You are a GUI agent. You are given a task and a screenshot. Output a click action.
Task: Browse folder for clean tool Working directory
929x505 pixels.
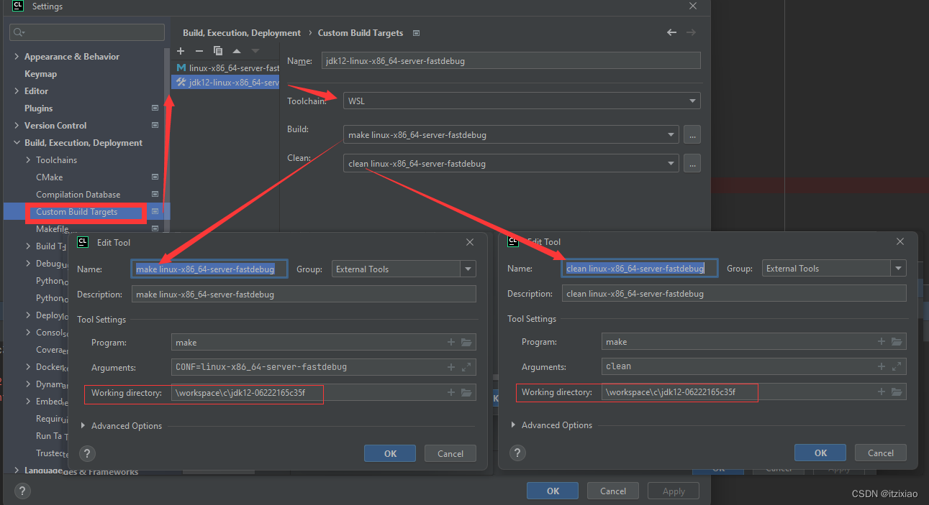click(897, 392)
